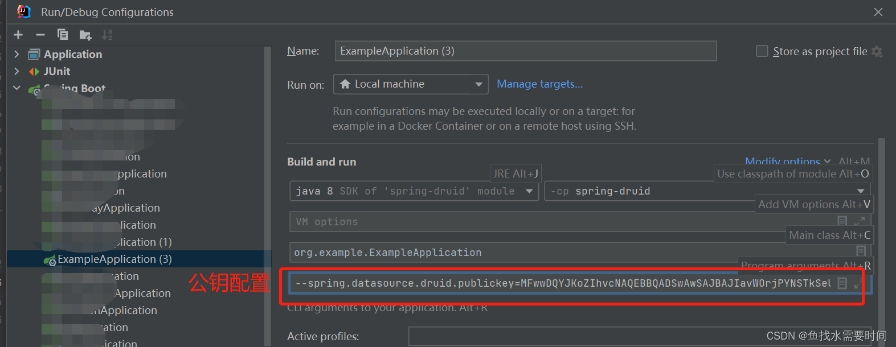Open the Run on Local machine dropdown

[x=411, y=84]
